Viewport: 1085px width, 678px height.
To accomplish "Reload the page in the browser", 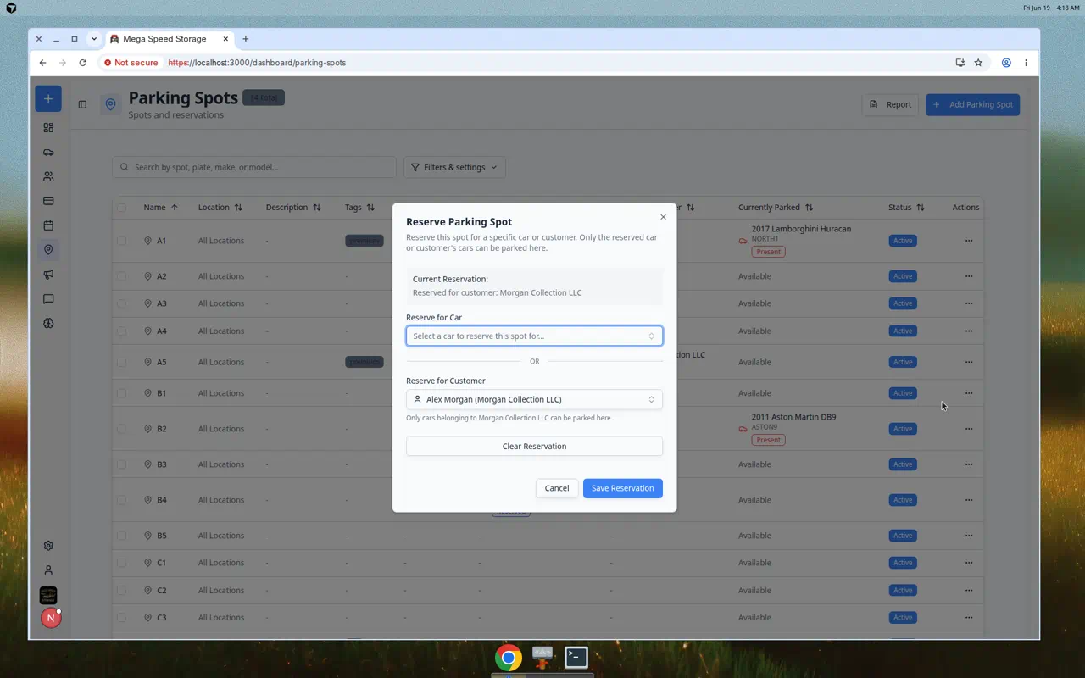I will [x=82, y=63].
